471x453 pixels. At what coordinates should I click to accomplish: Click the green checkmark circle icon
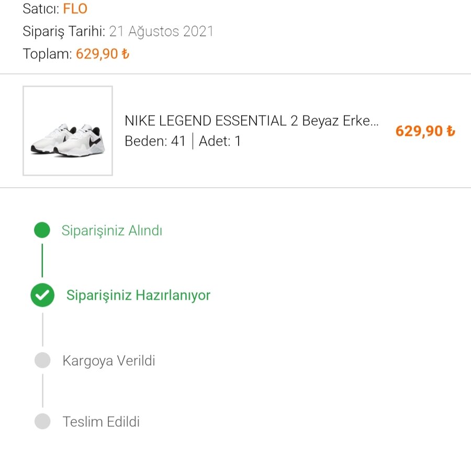[42, 295]
